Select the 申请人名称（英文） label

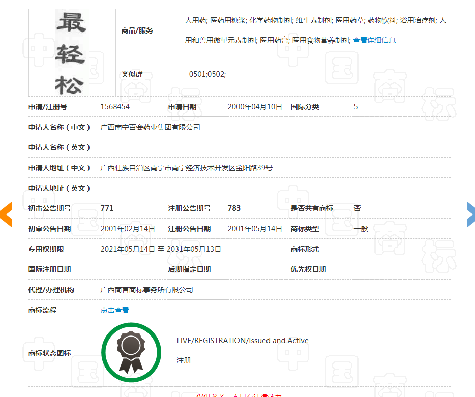tap(60, 147)
